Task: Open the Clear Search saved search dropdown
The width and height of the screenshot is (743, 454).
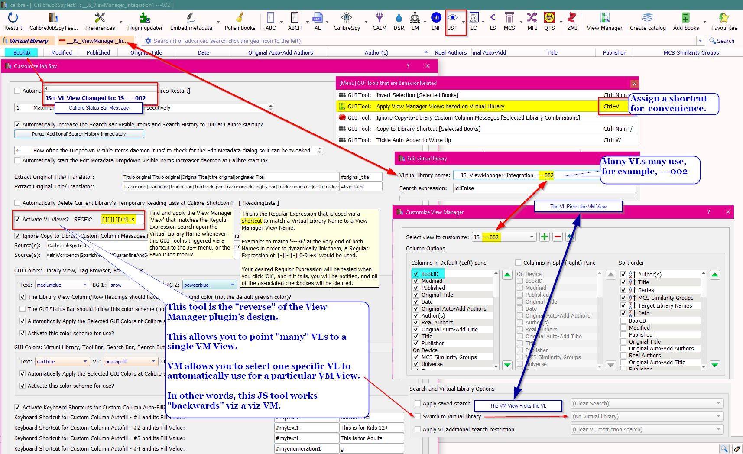Action: tap(647, 403)
